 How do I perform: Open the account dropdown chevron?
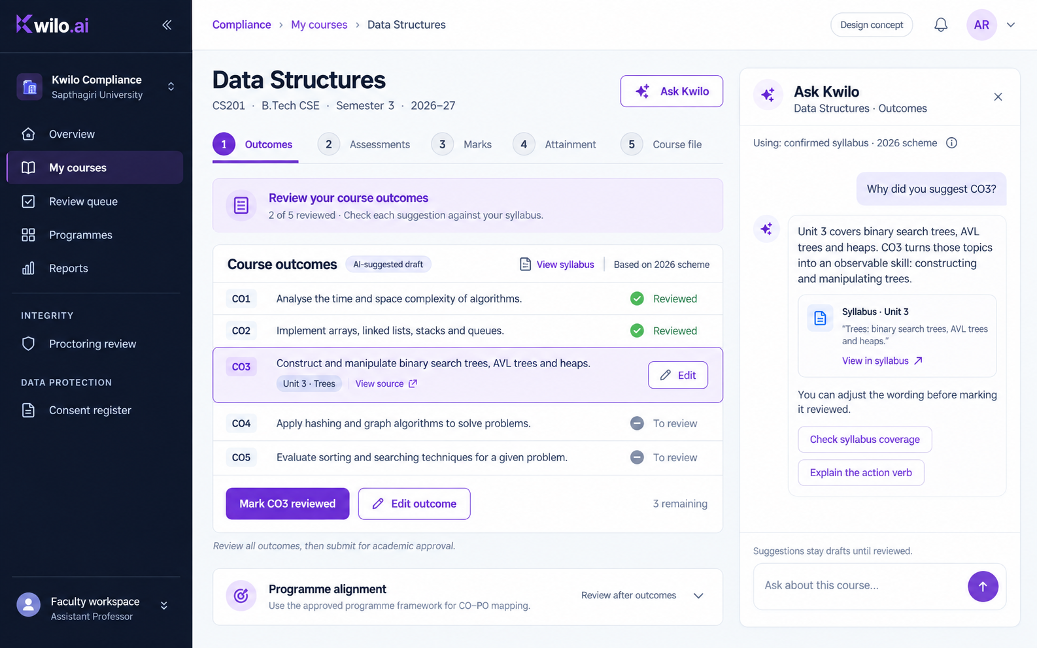pyautogui.click(x=1011, y=25)
